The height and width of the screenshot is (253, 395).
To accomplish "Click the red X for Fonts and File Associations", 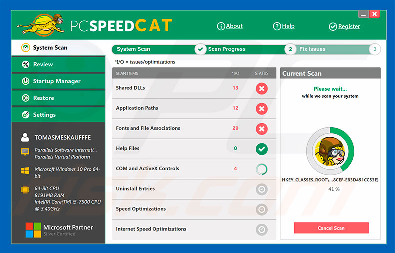I will (x=261, y=129).
